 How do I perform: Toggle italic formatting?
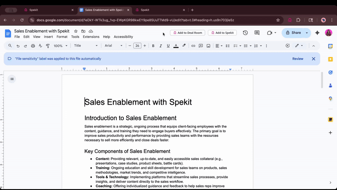pos(161,46)
